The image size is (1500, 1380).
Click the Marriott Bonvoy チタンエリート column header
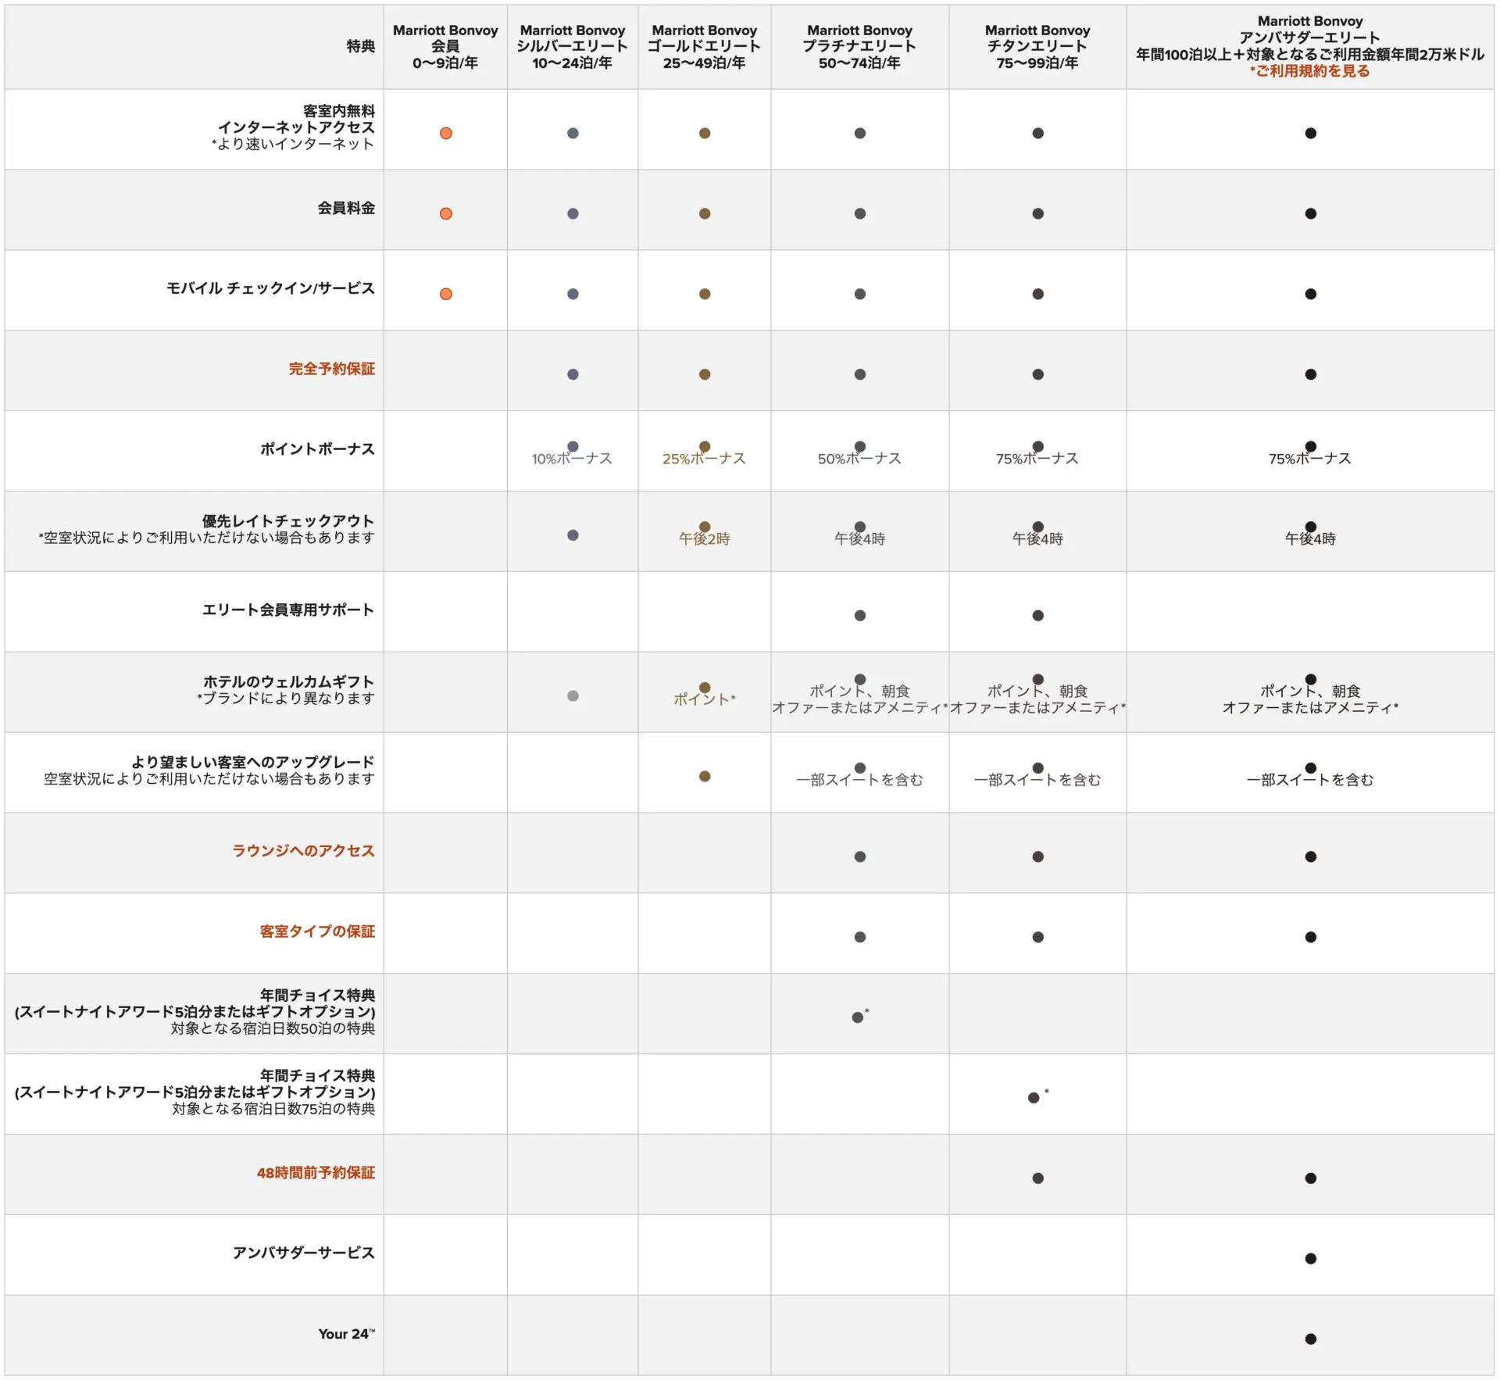(1037, 46)
